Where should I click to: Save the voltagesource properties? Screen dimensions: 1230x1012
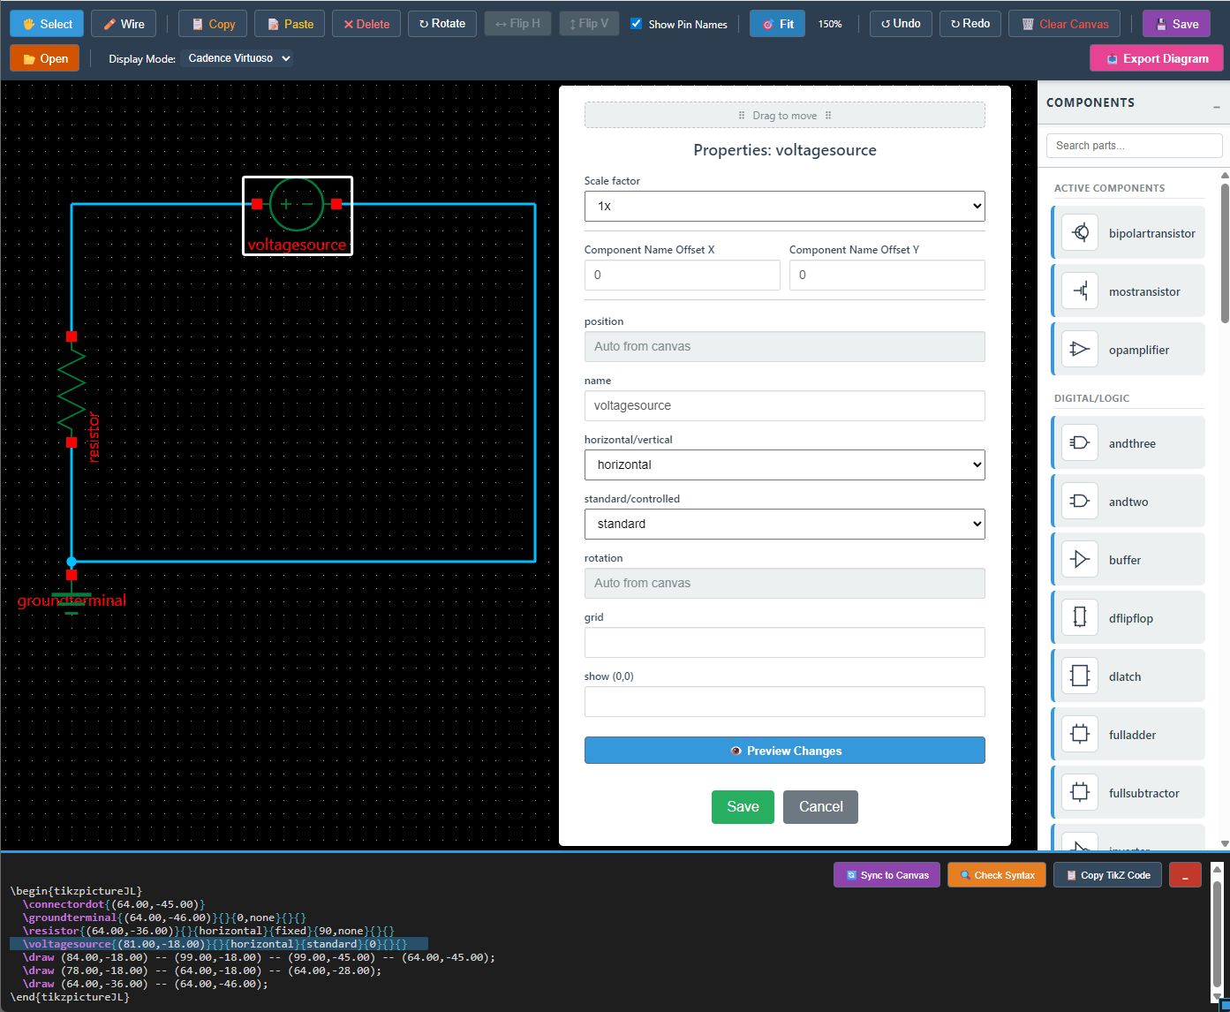pos(743,806)
